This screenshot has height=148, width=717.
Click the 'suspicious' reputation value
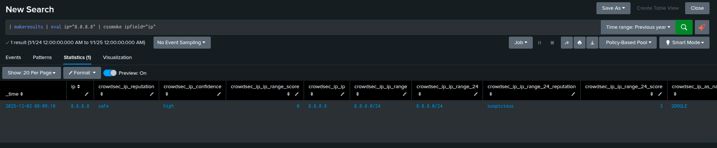pos(500,106)
